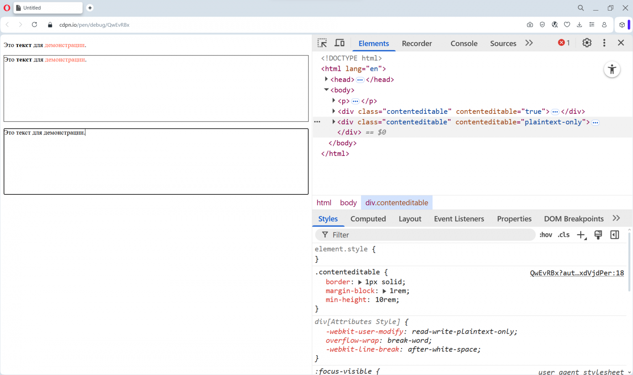This screenshot has height=375, width=633.
Task: Open DevTools three-dot customize menu
Action: pos(604,43)
